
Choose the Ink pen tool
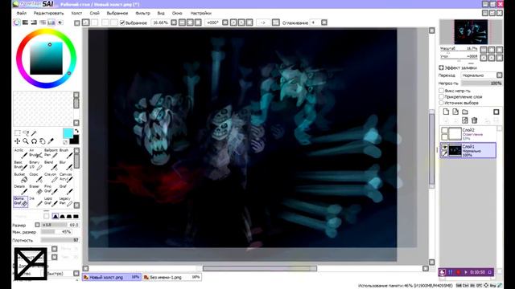(35, 201)
